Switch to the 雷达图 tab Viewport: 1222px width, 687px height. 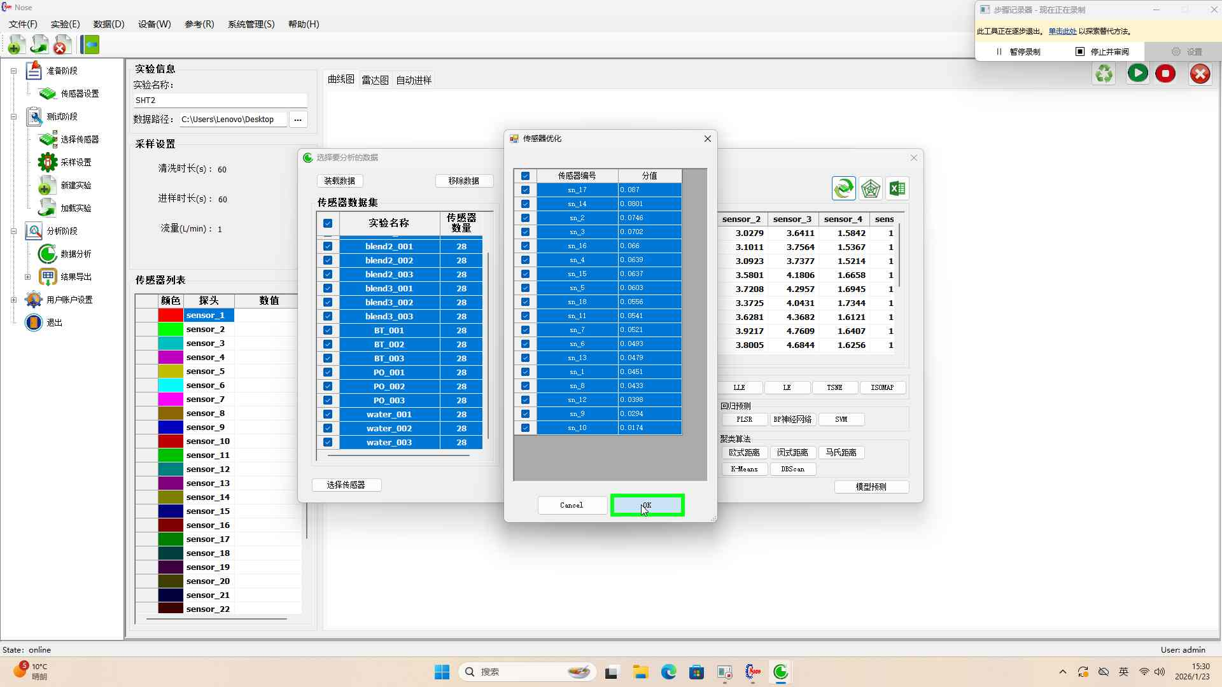tap(375, 80)
